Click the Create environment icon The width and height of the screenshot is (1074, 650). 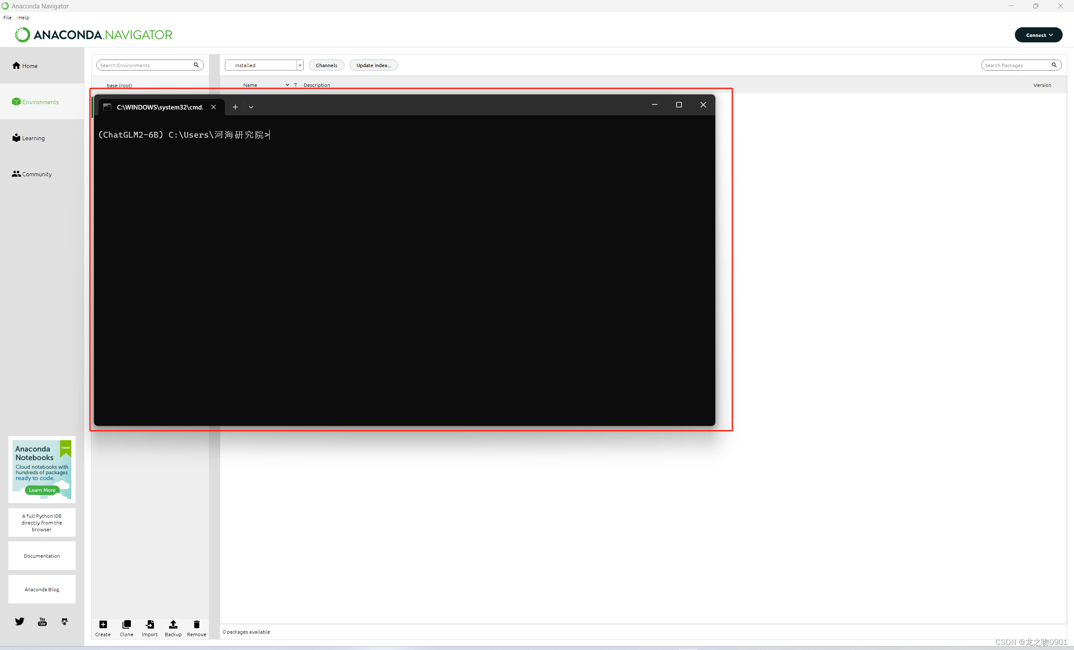[x=103, y=624]
